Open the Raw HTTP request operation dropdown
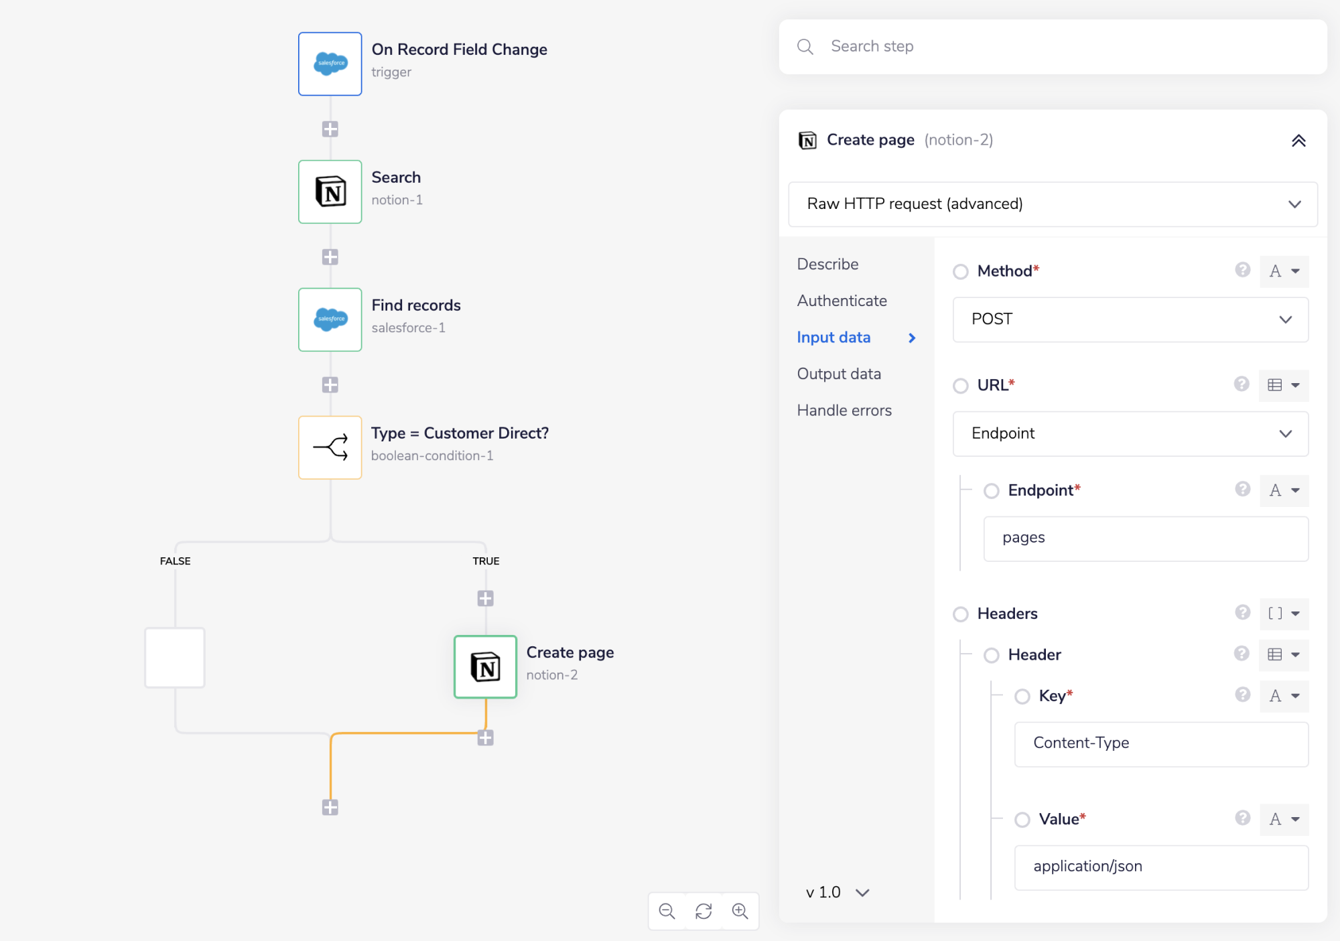 (1052, 204)
